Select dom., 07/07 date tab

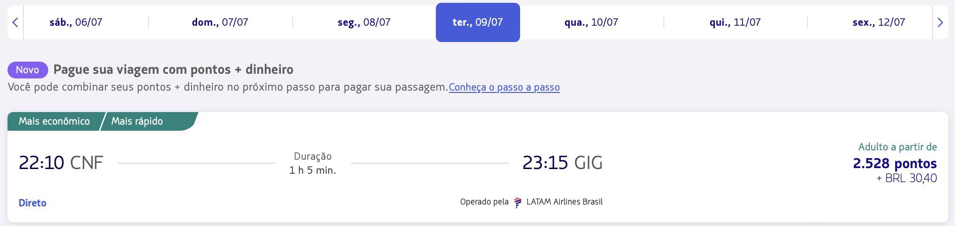pyautogui.click(x=220, y=22)
